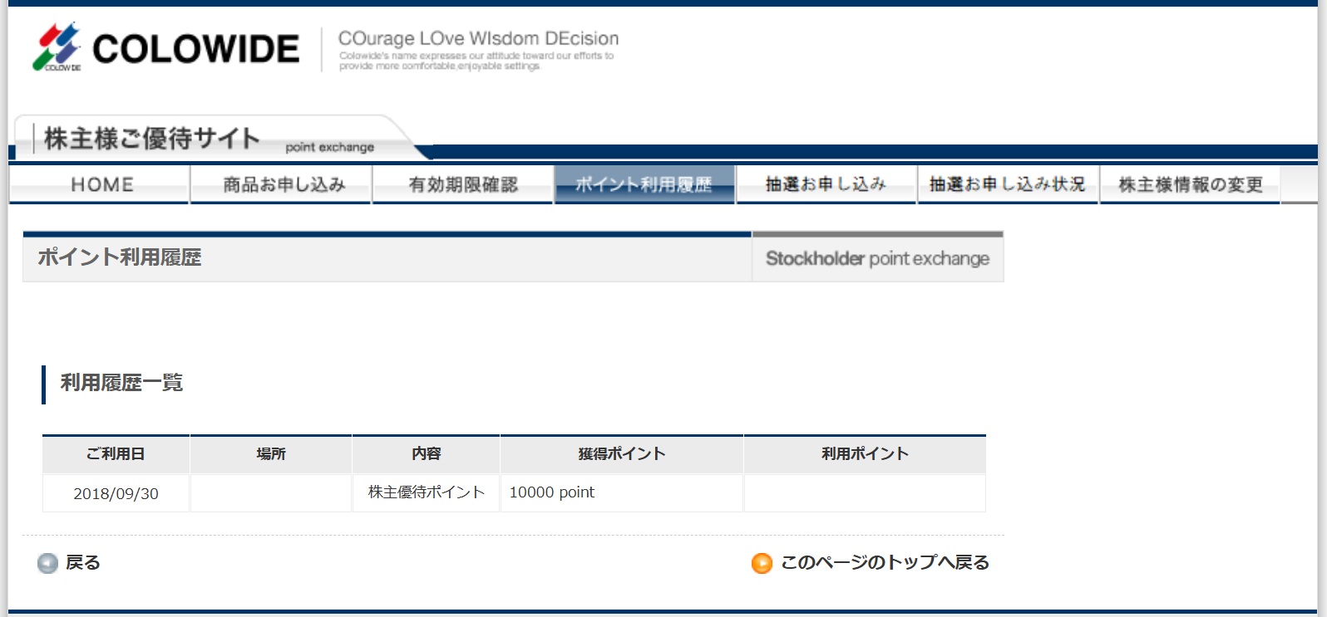Go to the 有効期限確認 tab
The height and width of the screenshot is (617, 1327).
[463, 184]
